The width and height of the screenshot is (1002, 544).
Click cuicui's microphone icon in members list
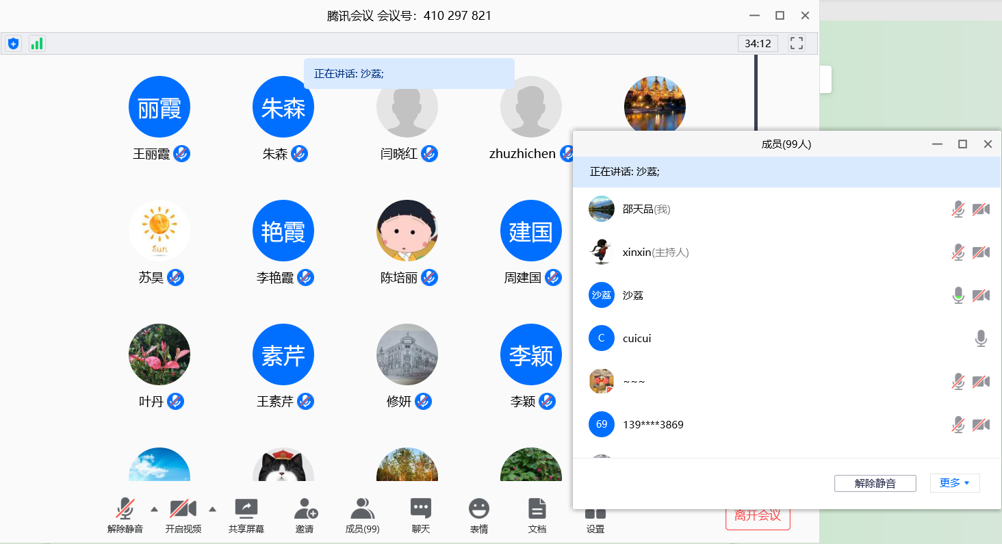click(981, 339)
